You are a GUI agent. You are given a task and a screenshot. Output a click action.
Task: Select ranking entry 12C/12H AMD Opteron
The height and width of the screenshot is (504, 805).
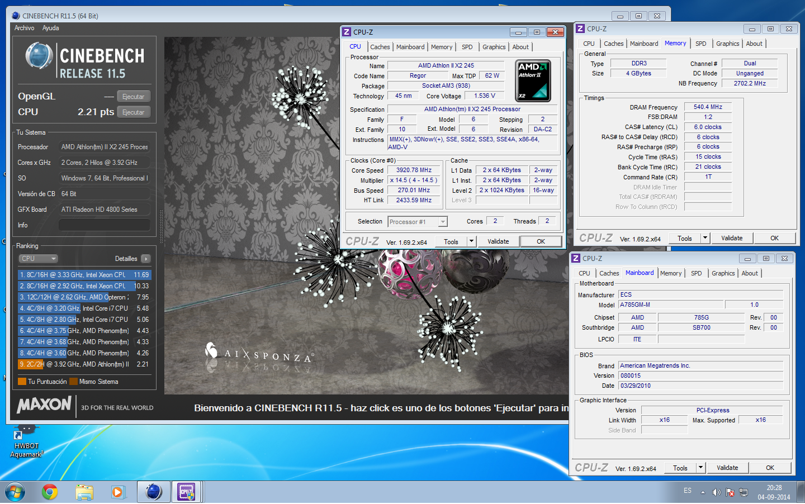point(84,297)
